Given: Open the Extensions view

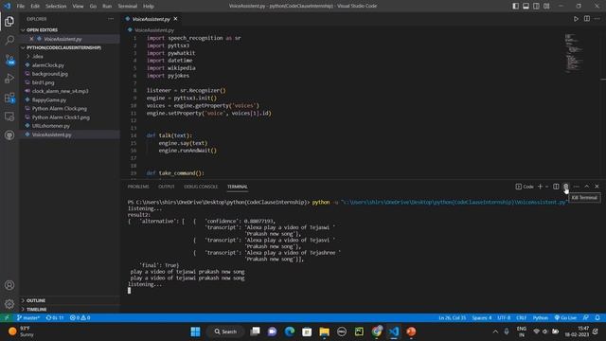Looking at the screenshot, I should click(x=9, y=98).
